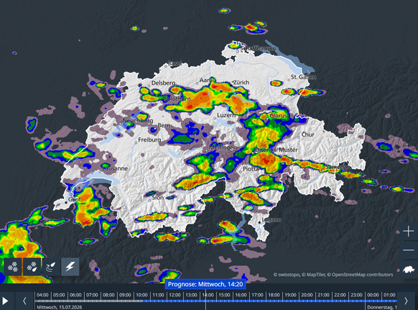Jump to 21:00 on the timeline
Screen dimensions: 418x310
point(324,295)
